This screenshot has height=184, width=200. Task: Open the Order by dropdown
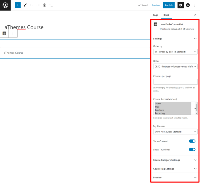pos(175,52)
